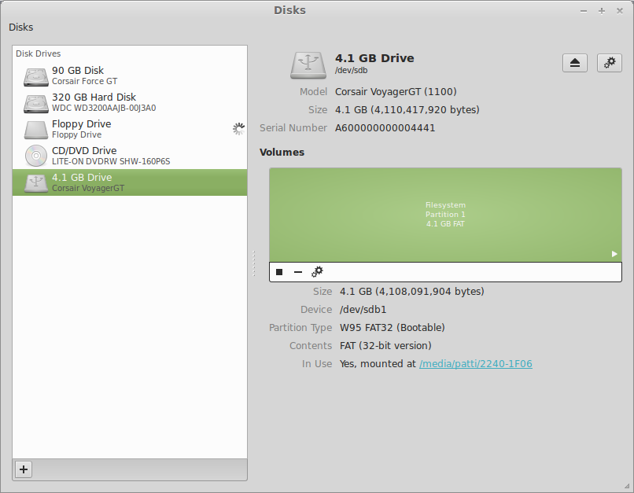Click the FAT (32-bit version) contents text

tap(385, 345)
